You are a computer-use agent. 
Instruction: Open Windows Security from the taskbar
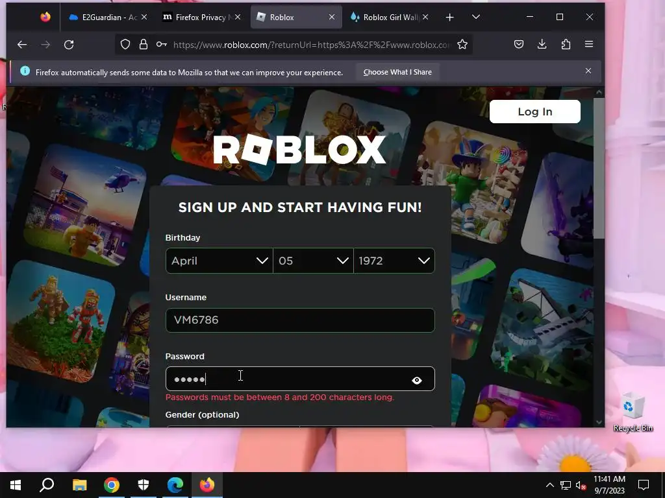pos(144,485)
